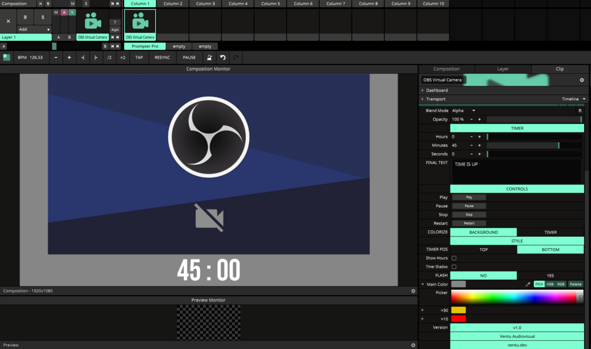
Task: Solo Layer 1 with its S button
Action: click(42, 17)
